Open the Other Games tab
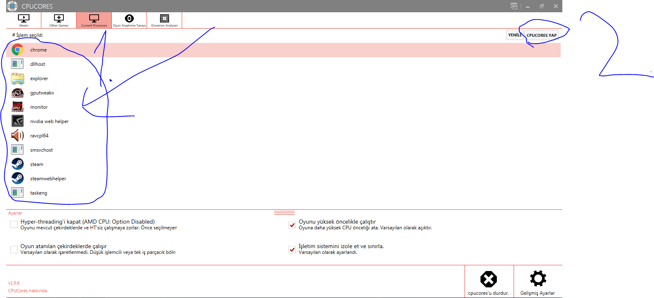This screenshot has width=654, height=298. pyautogui.click(x=59, y=20)
